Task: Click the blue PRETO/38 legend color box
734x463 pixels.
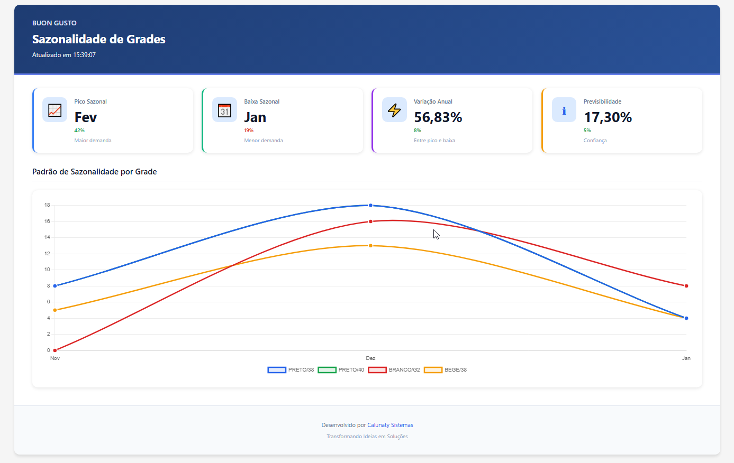Action: click(277, 370)
